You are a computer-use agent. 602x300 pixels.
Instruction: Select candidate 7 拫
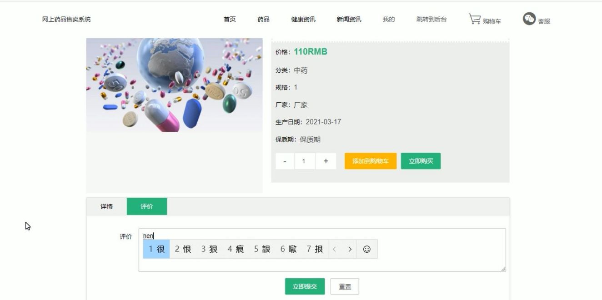pyautogui.click(x=315, y=249)
